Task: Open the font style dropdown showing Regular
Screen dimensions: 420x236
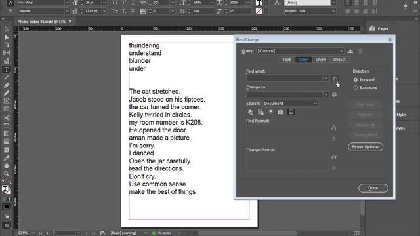Action: [67, 11]
